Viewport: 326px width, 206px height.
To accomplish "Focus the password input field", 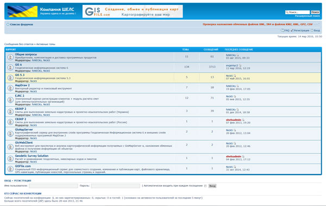I will [x=115, y=186].
